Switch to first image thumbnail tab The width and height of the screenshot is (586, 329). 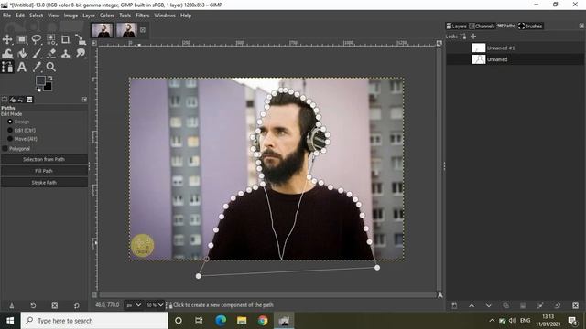[x=102, y=30]
